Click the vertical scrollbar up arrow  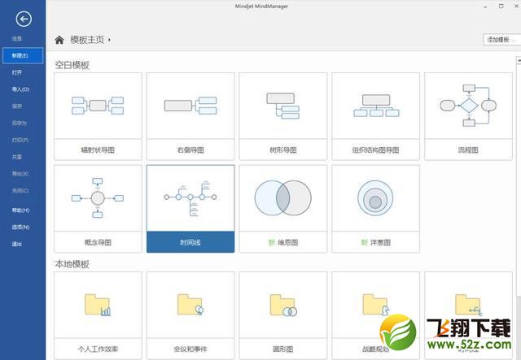tap(519, 61)
